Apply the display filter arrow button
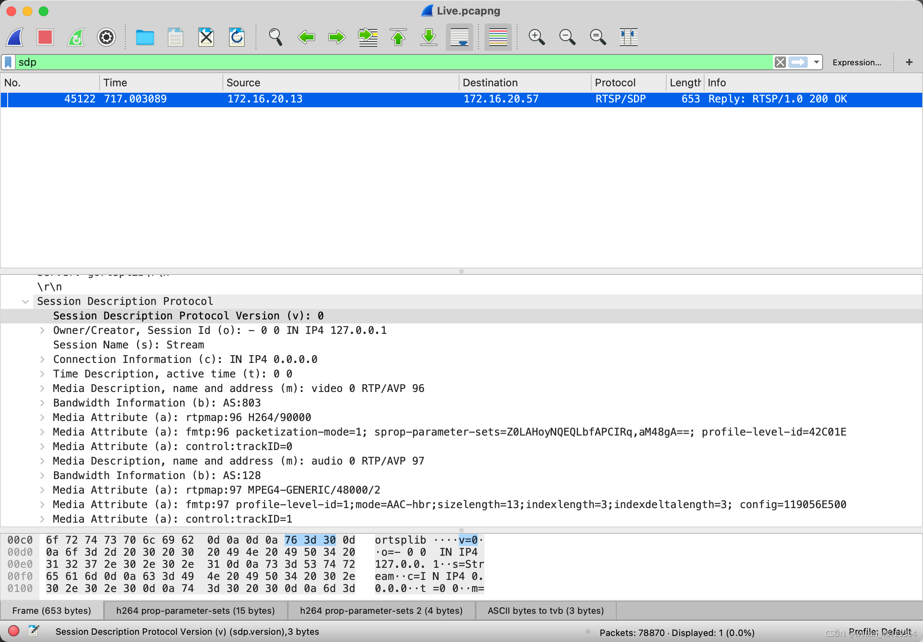The width and height of the screenshot is (923, 642). tap(798, 63)
